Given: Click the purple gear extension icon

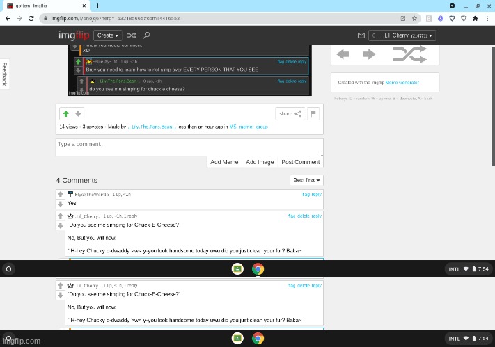Looking at the screenshot, I should tap(441, 18).
